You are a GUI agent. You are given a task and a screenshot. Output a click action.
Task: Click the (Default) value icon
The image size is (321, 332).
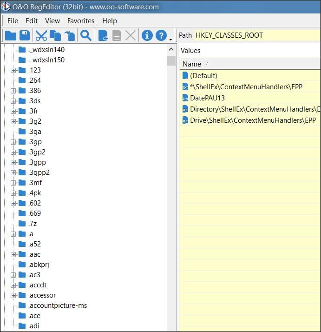[x=185, y=76]
